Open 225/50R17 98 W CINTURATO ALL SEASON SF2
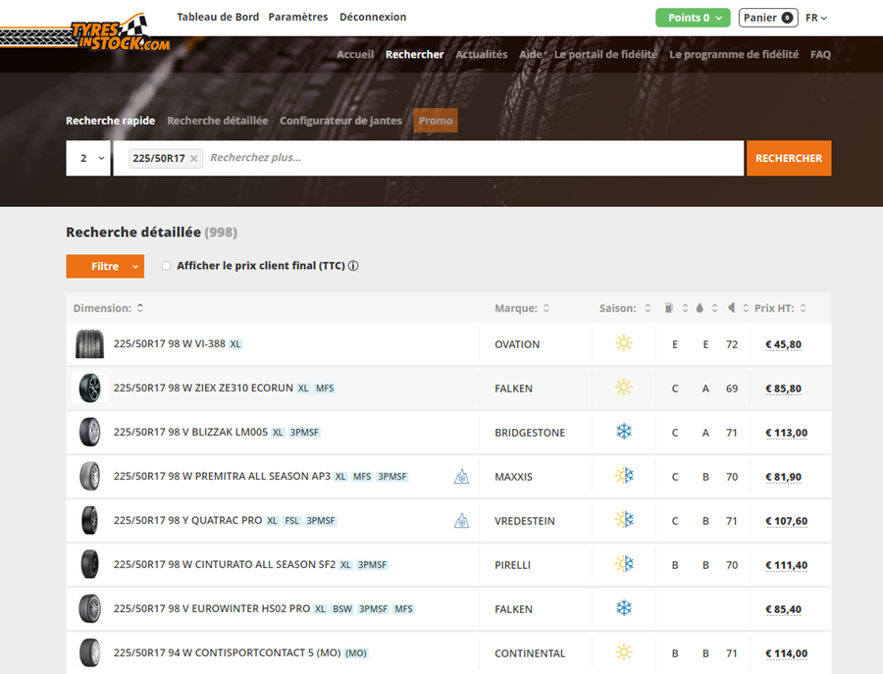 point(225,564)
